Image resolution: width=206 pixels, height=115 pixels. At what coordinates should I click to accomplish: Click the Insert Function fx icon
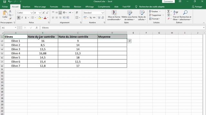point(37,28)
